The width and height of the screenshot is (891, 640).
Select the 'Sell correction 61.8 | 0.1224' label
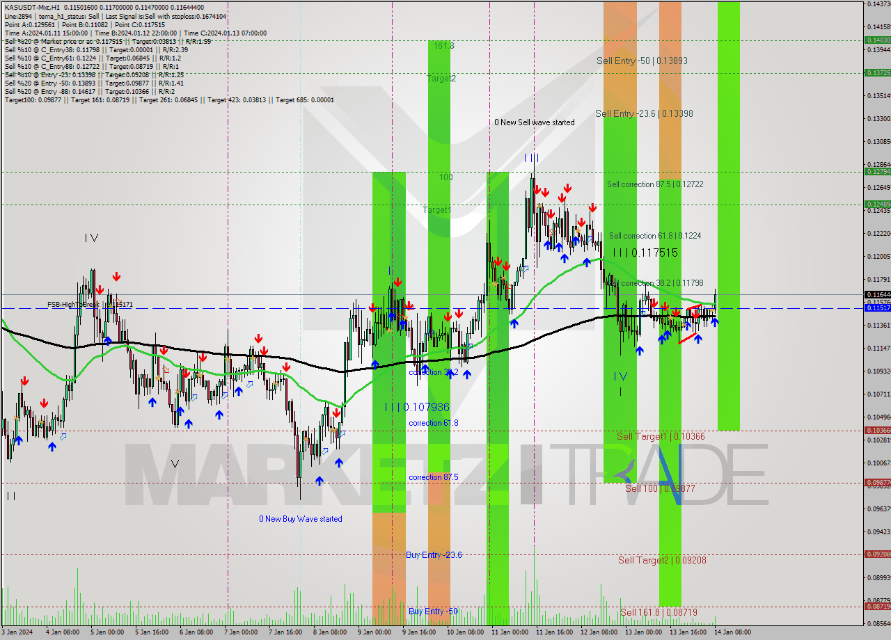pos(655,236)
